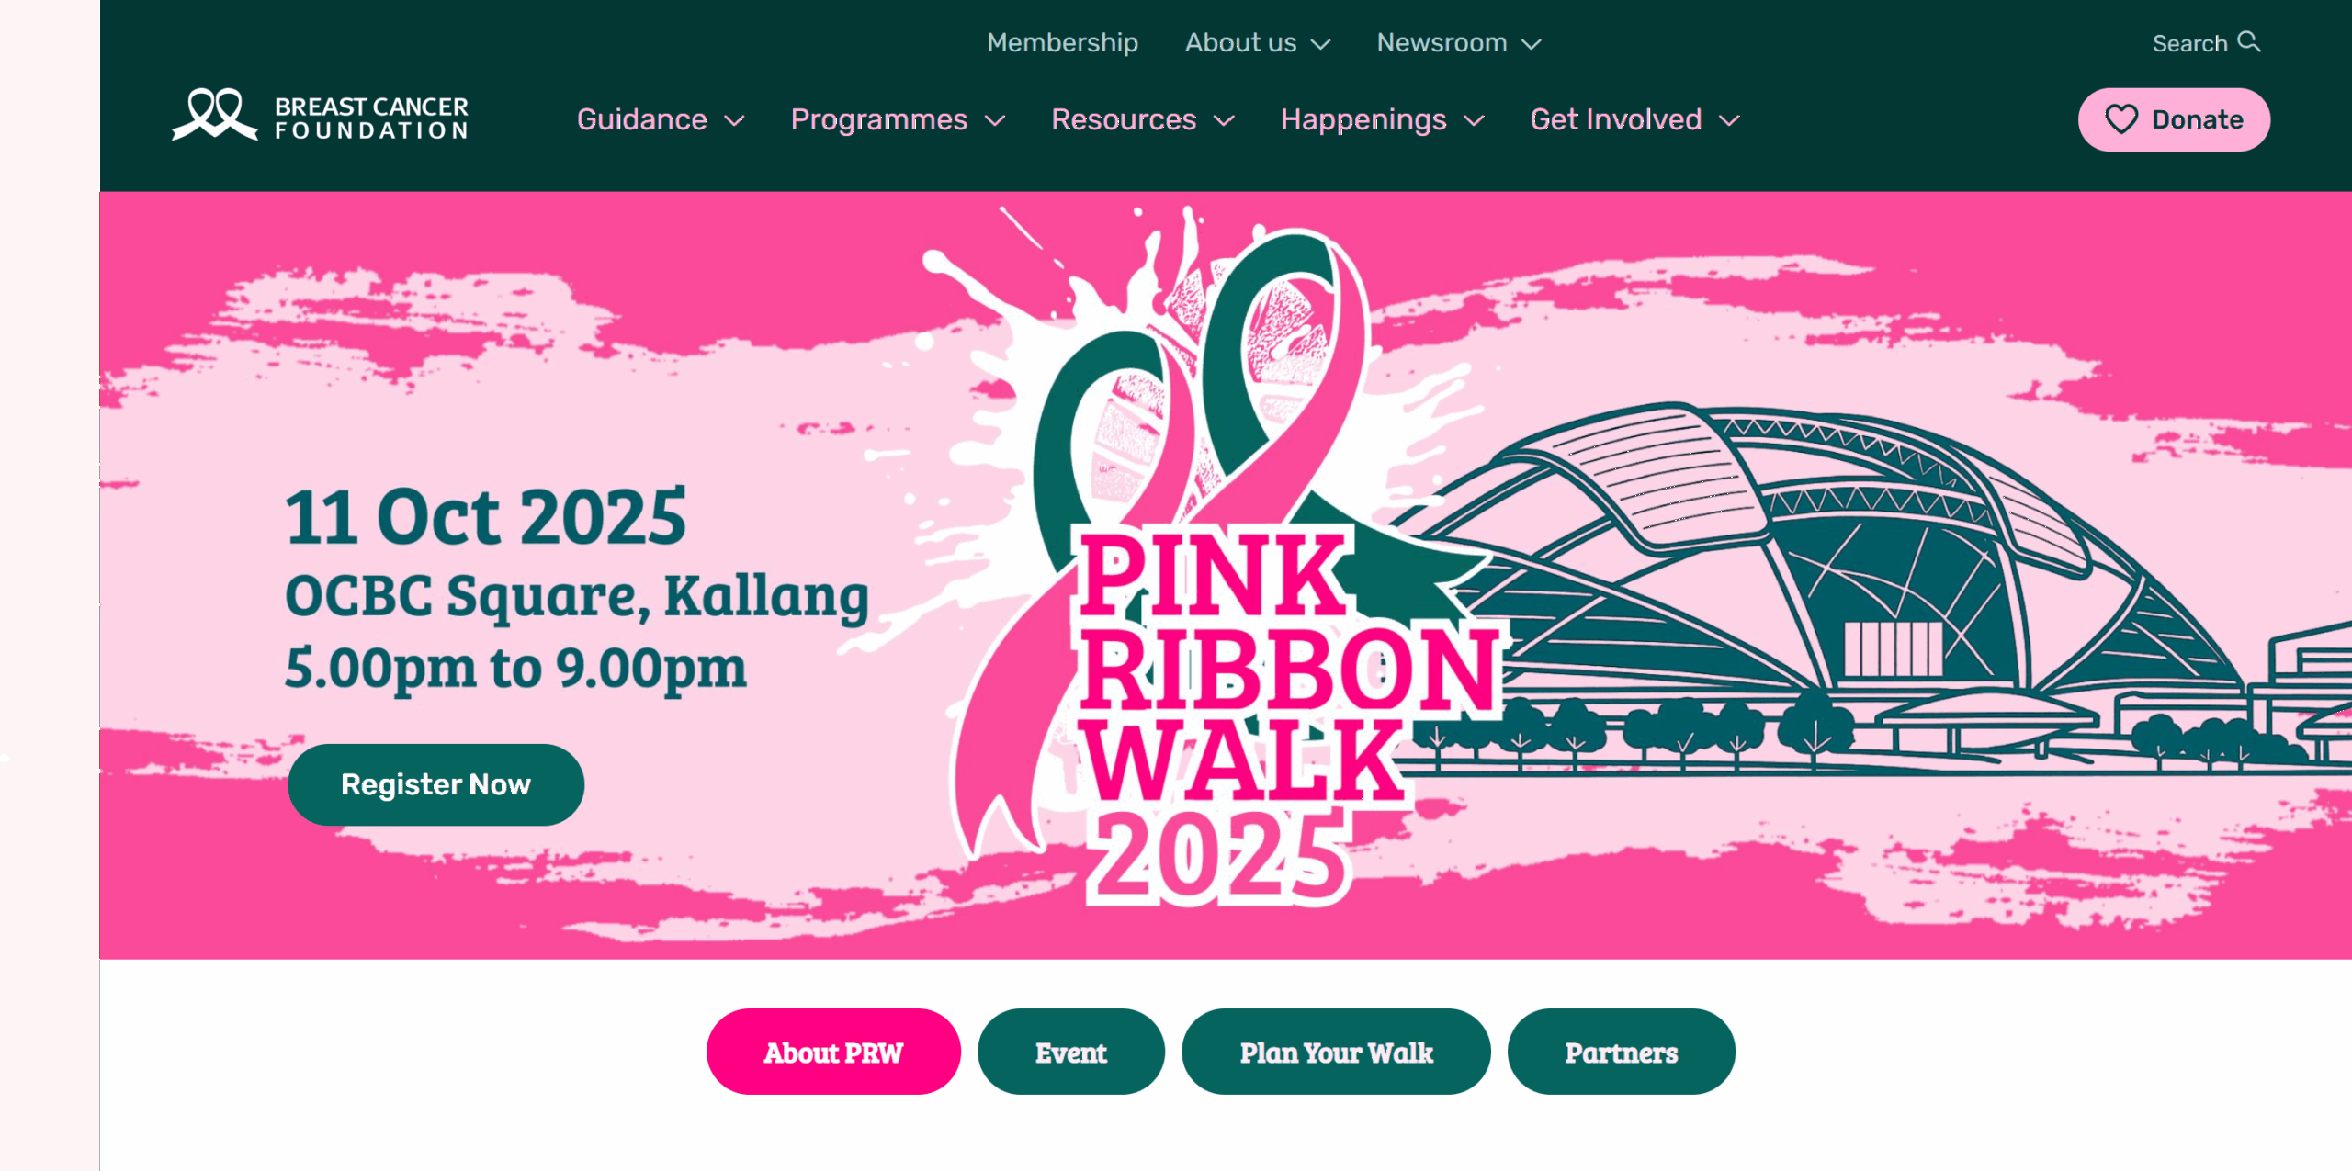Open the Get Involved dropdown
The height and width of the screenshot is (1171, 2352).
(1634, 119)
